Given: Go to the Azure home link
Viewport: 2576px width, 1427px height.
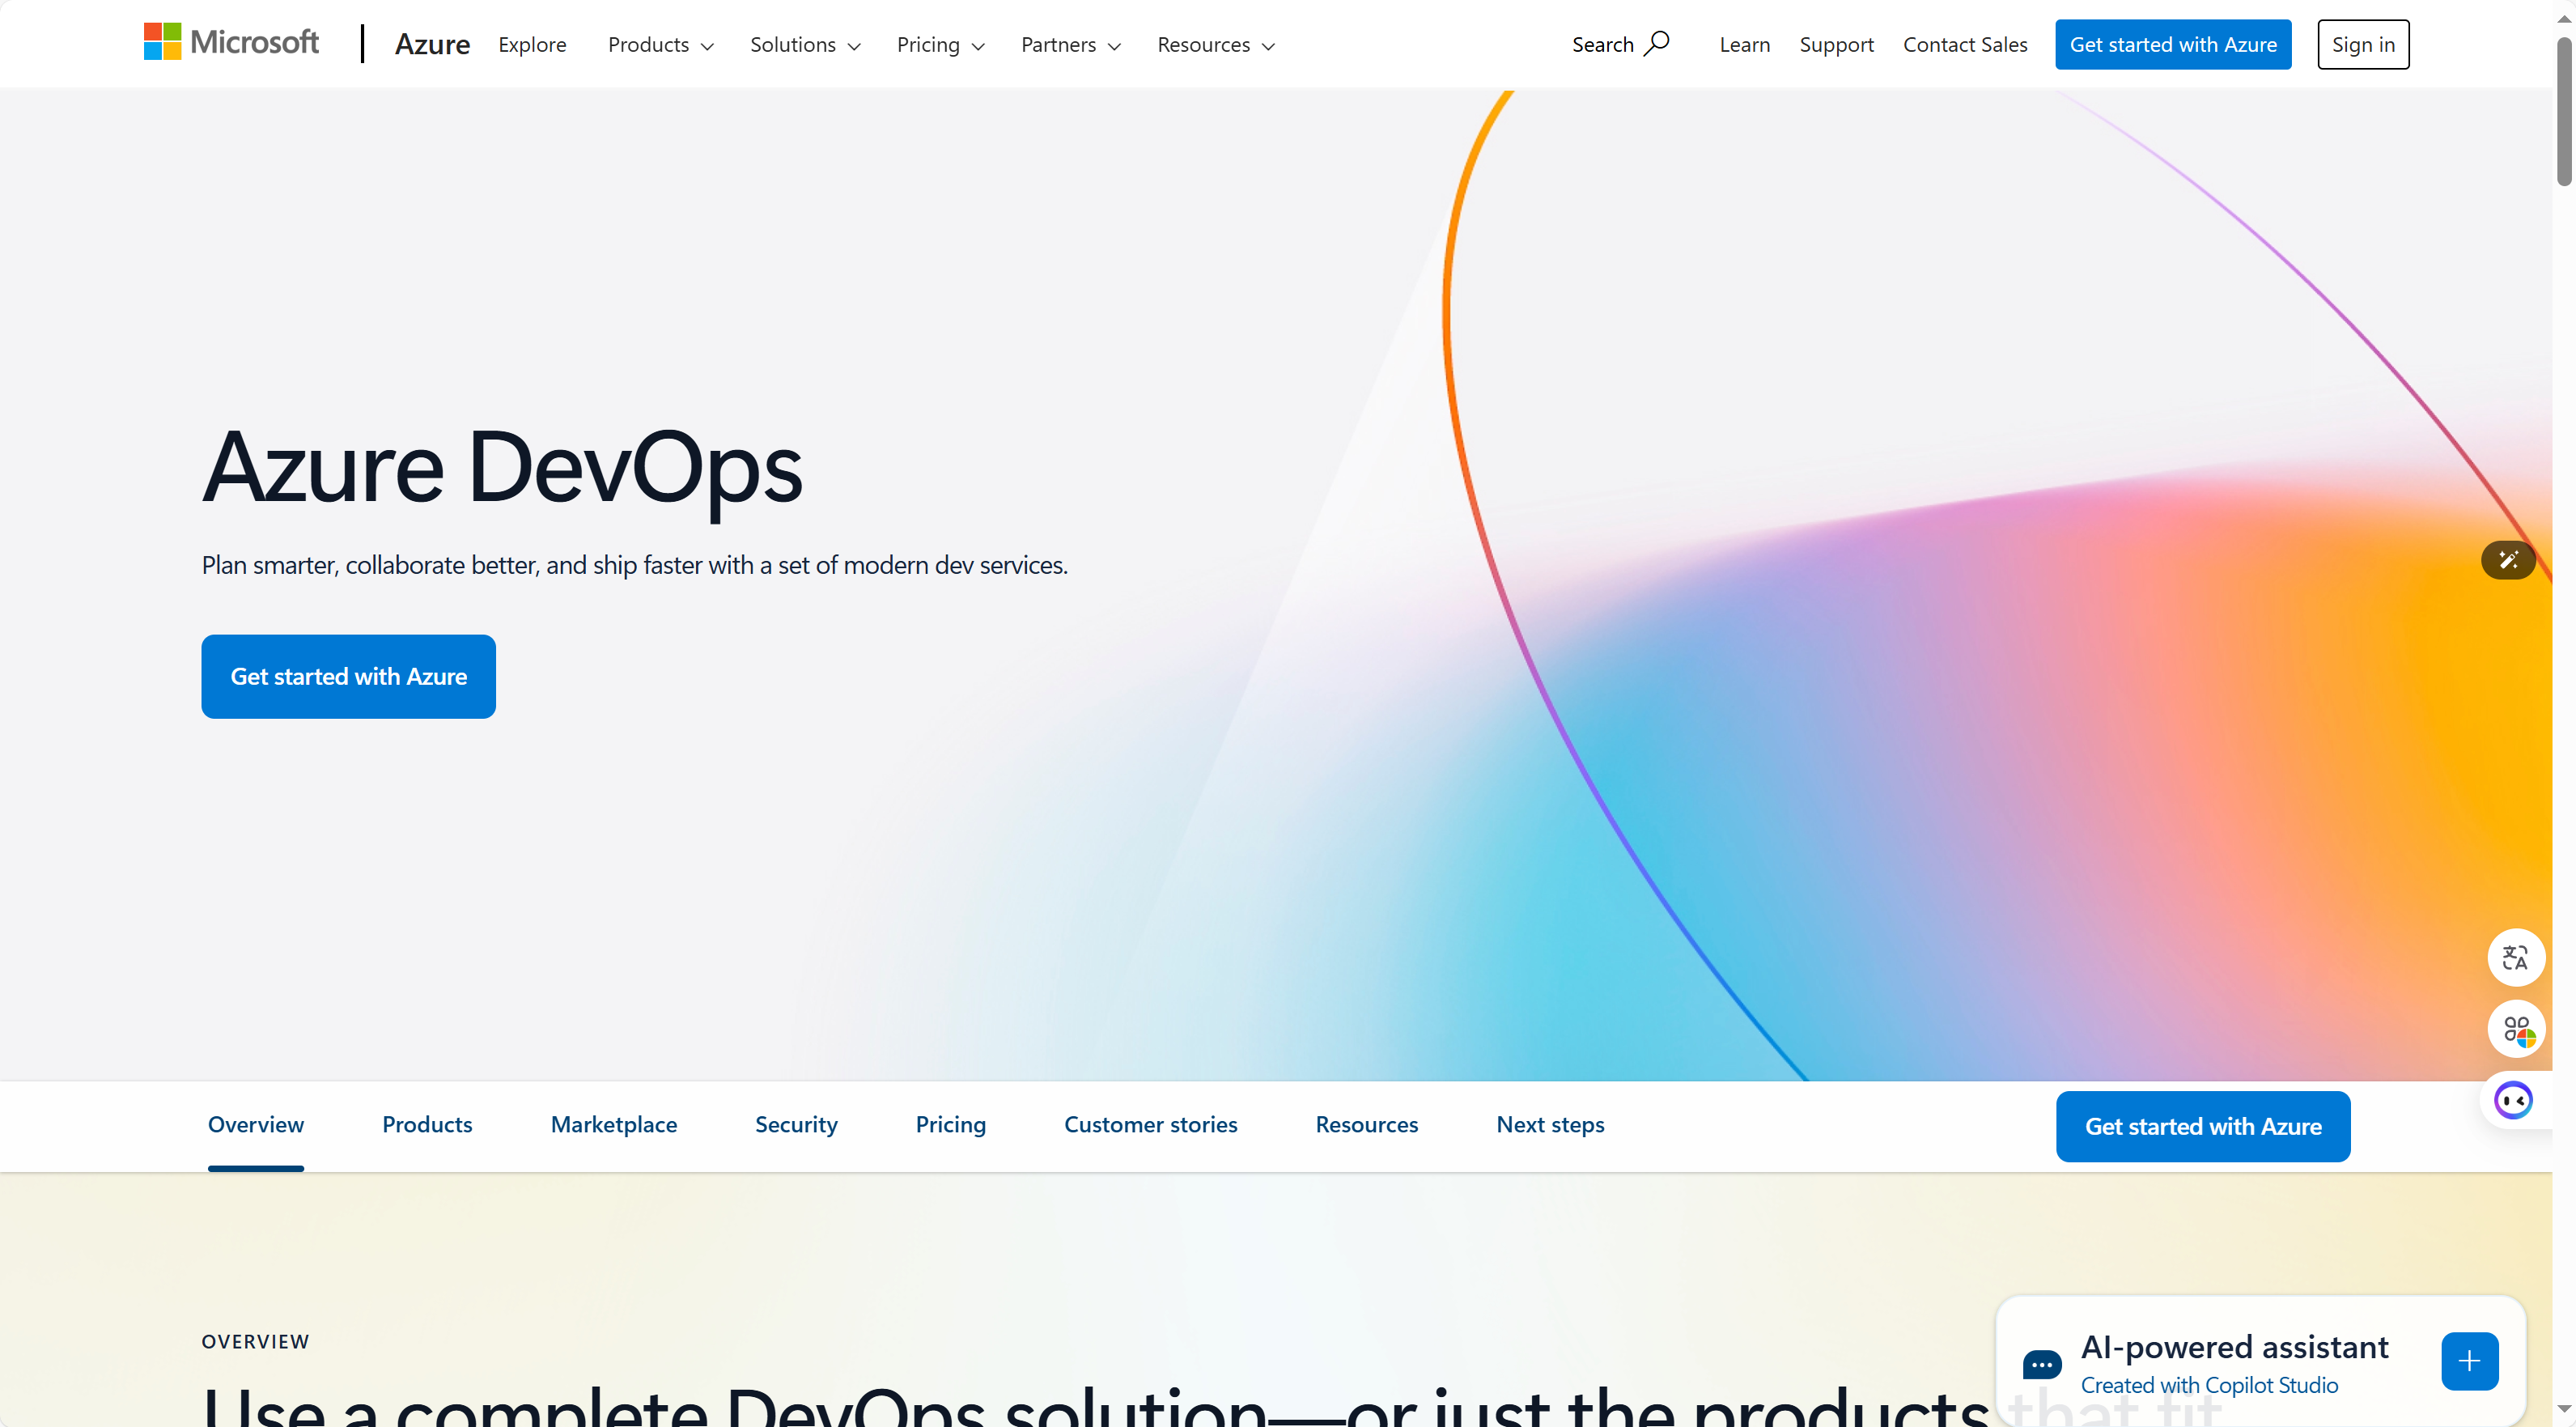Looking at the screenshot, I should pos(432,44).
